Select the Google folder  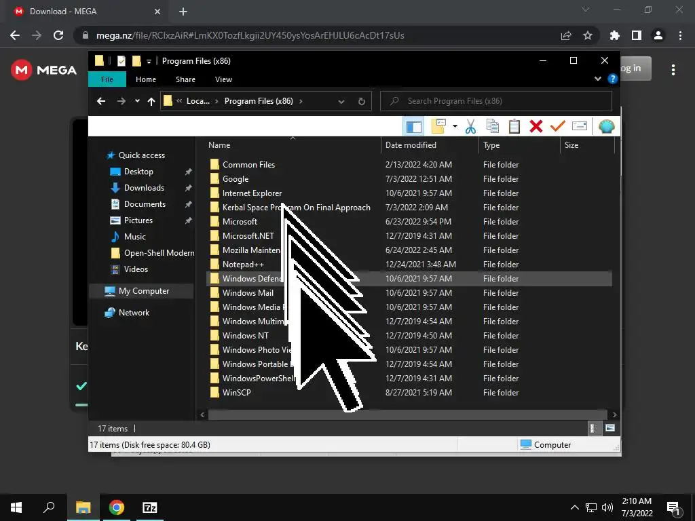point(236,179)
